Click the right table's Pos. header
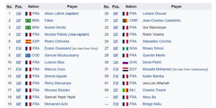 (116, 6)
